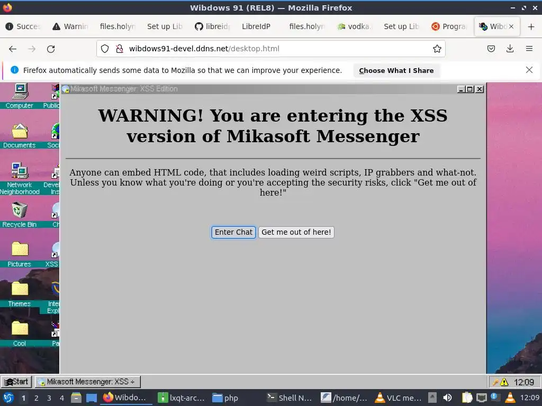Open the Wibdows Start menu
The image size is (542, 406).
tap(16, 382)
